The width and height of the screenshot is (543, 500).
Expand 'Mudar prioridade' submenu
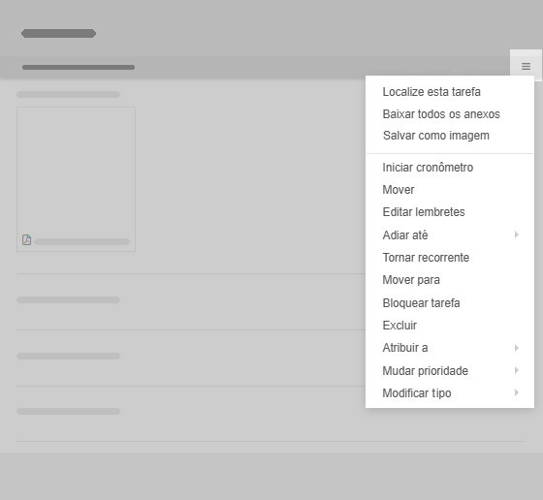tap(450, 370)
